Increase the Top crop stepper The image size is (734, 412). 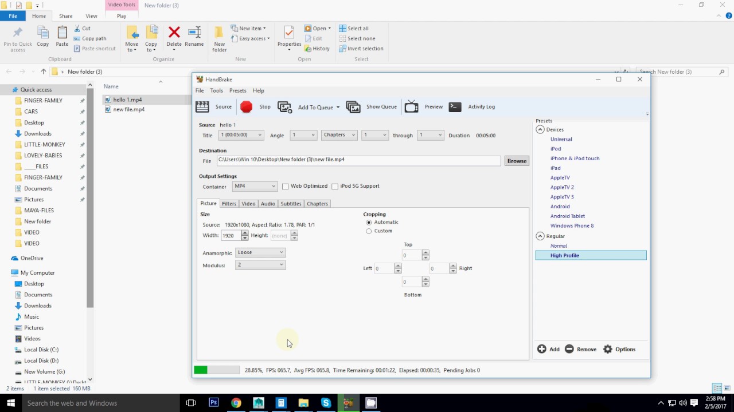425,253
